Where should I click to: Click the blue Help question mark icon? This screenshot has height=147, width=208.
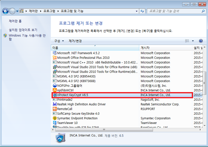pyautogui.click(x=201, y=41)
